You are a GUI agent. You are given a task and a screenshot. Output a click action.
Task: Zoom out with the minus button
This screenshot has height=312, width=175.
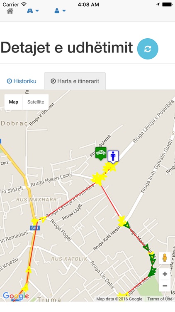pos(165,286)
